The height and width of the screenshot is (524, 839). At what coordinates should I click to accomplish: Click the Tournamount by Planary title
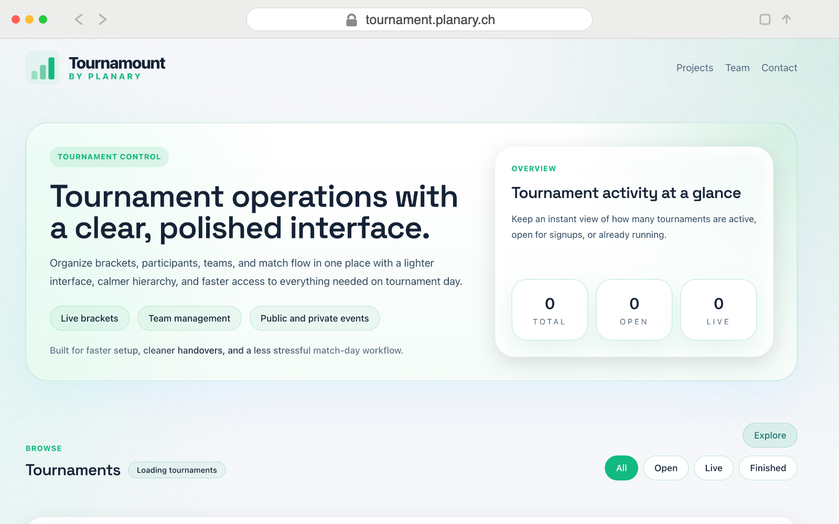117,68
